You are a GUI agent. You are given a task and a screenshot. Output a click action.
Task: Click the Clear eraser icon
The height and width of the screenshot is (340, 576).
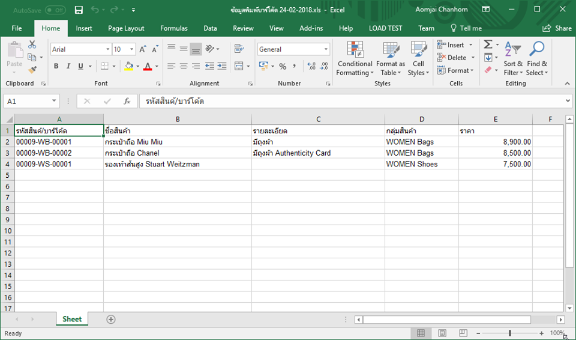488,70
